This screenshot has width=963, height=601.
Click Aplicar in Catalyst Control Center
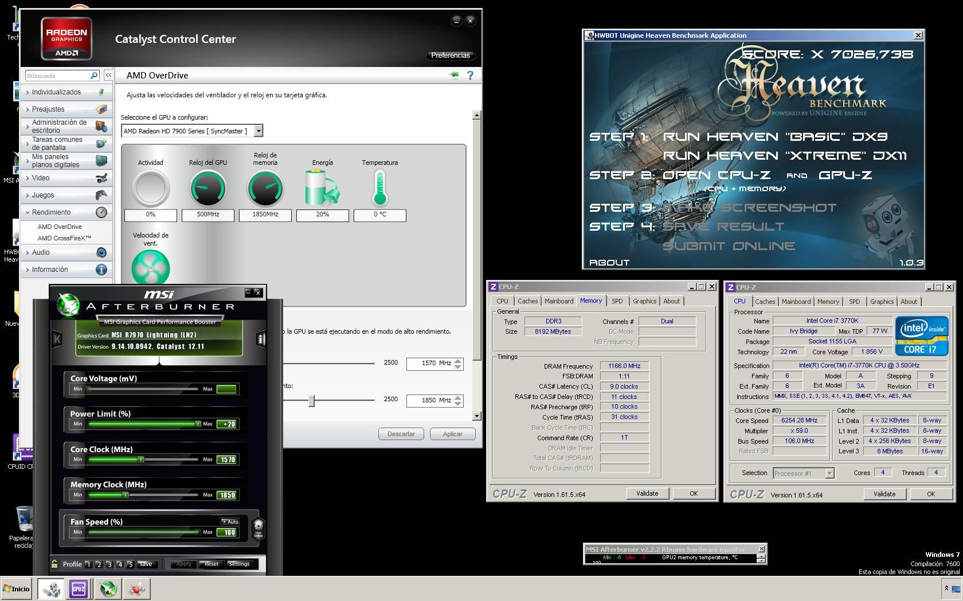click(452, 434)
